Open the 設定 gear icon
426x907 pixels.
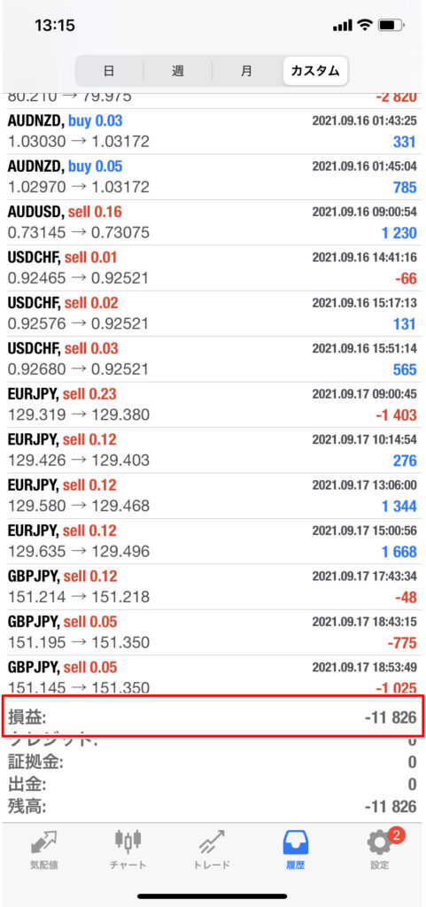coord(380,842)
